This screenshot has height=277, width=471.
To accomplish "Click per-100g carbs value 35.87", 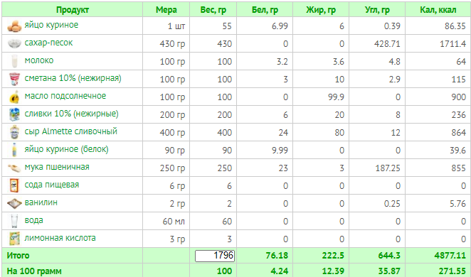I will (389, 271).
